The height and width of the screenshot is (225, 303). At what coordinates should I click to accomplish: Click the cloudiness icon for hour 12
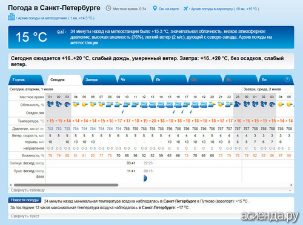[x=144, y=104]
